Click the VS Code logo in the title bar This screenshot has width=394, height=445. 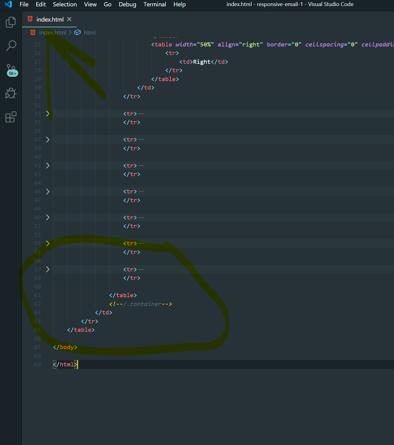coord(8,4)
